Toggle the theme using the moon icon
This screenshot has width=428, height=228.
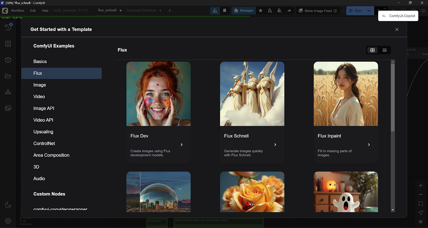8,205
